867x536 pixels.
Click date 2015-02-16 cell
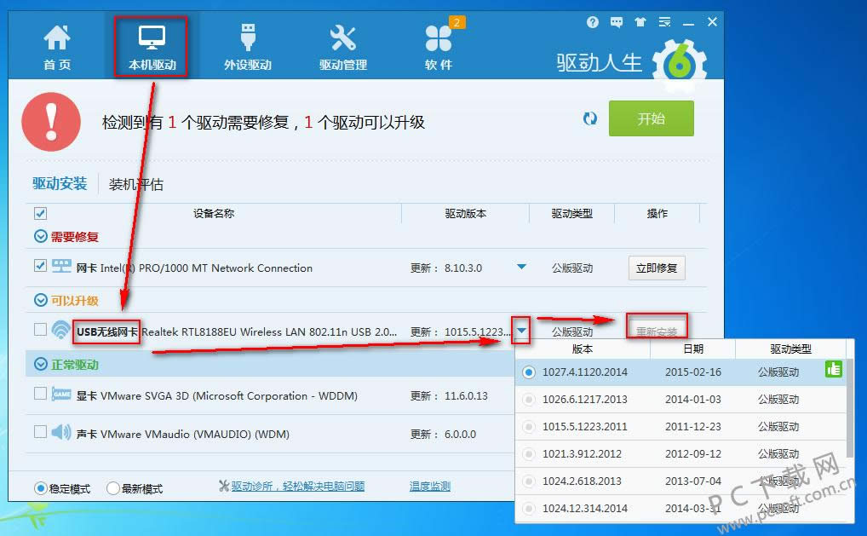point(692,372)
